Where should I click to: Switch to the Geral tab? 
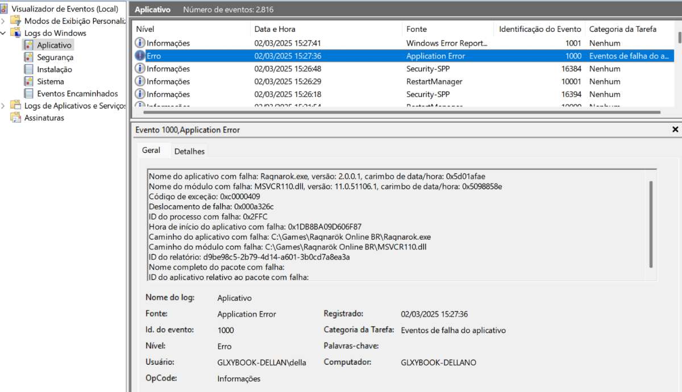coord(151,151)
